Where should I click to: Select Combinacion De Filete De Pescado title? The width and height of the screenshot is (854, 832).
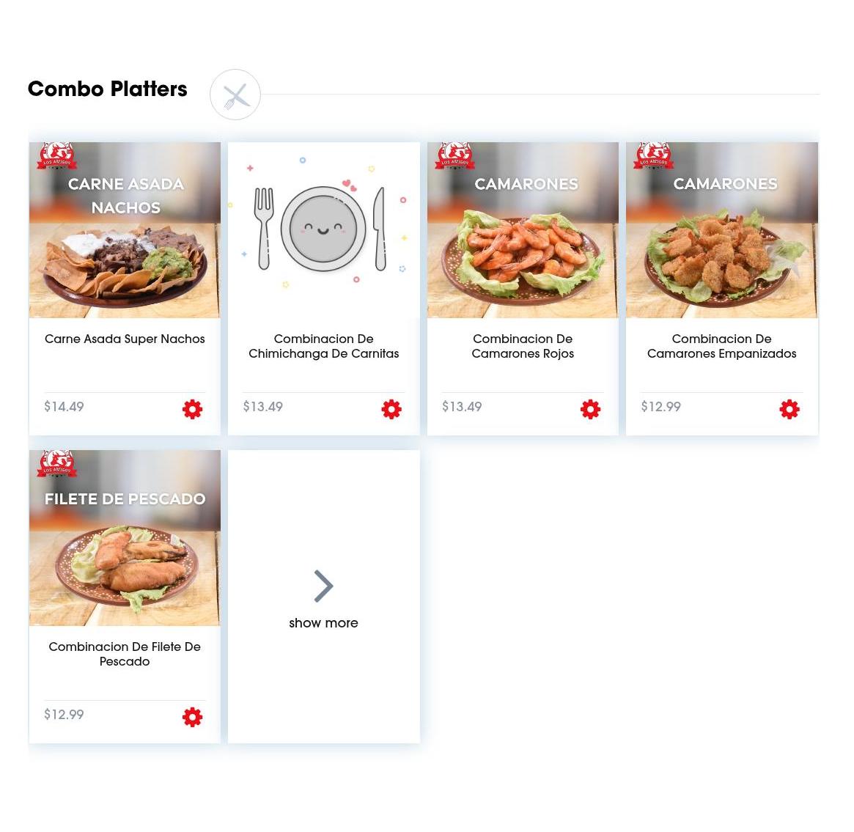[x=125, y=654]
